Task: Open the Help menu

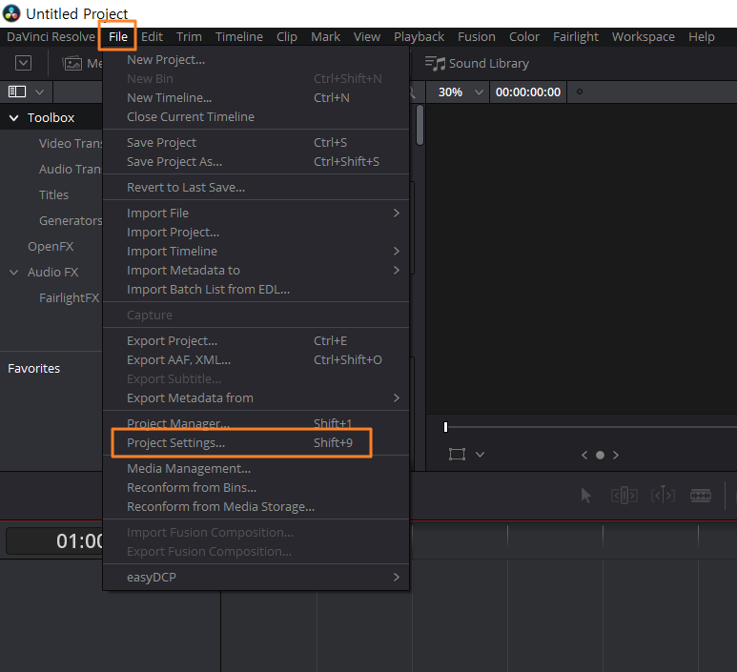Action: (x=702, y=36)
